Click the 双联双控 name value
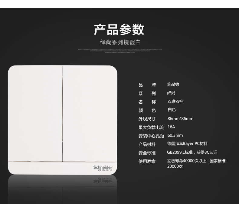The image size is (239, 204). (175, 102)
